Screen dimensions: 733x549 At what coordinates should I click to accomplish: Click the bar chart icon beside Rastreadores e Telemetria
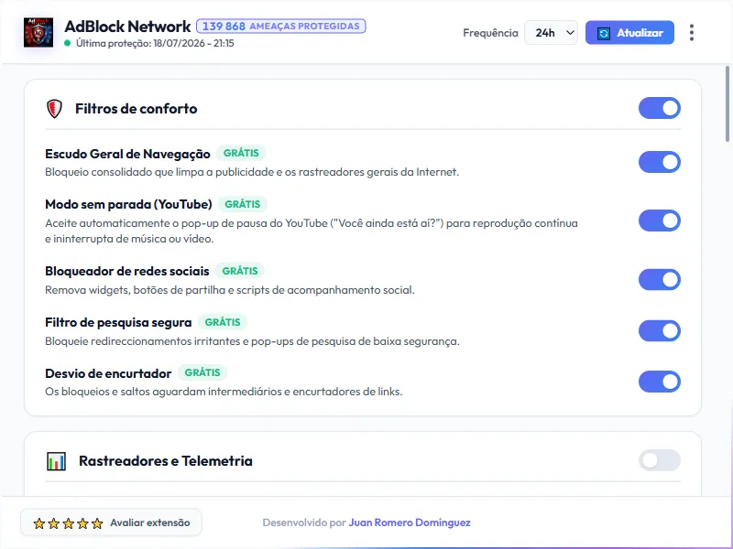coord(56,461)
